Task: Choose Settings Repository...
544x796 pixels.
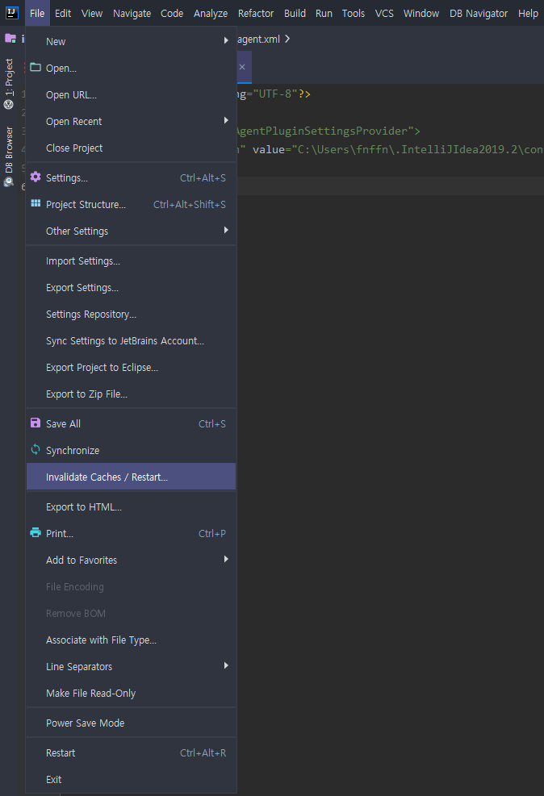Action: pyautogui.click(x=131, y=315)
